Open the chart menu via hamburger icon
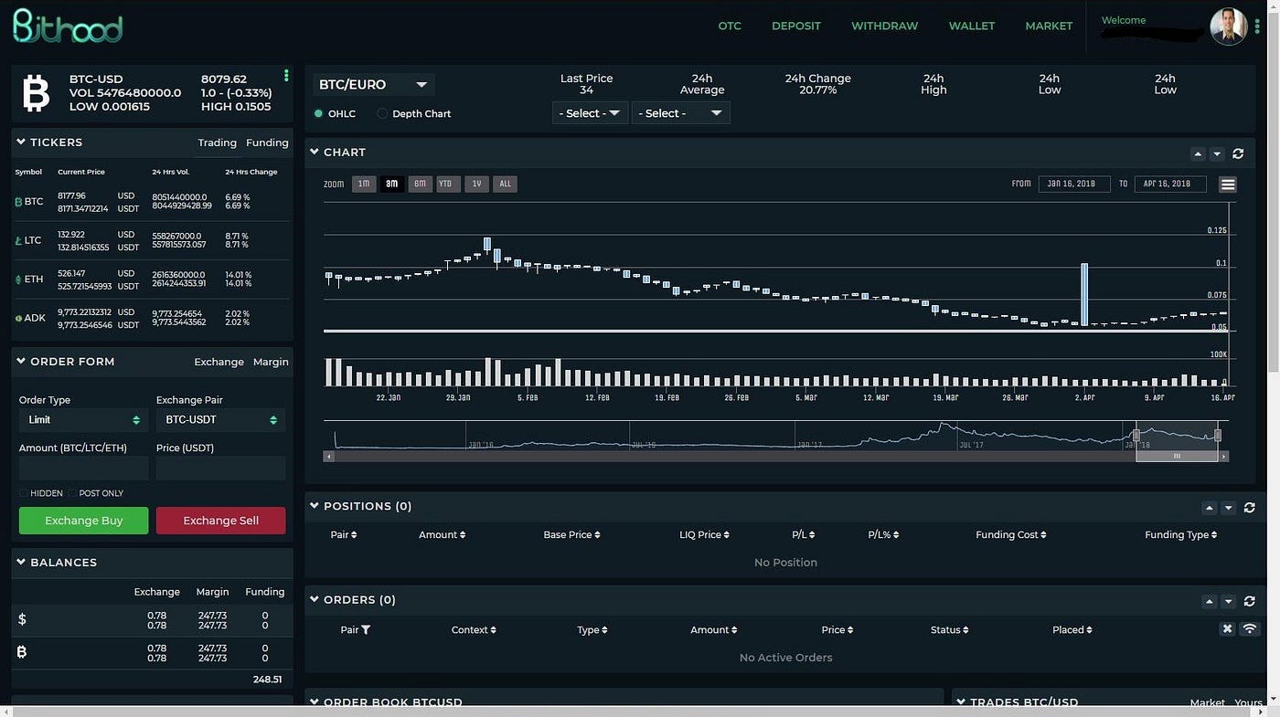Image resolution: width=1280 pixels, height=717 pixels. point(1227,184)
